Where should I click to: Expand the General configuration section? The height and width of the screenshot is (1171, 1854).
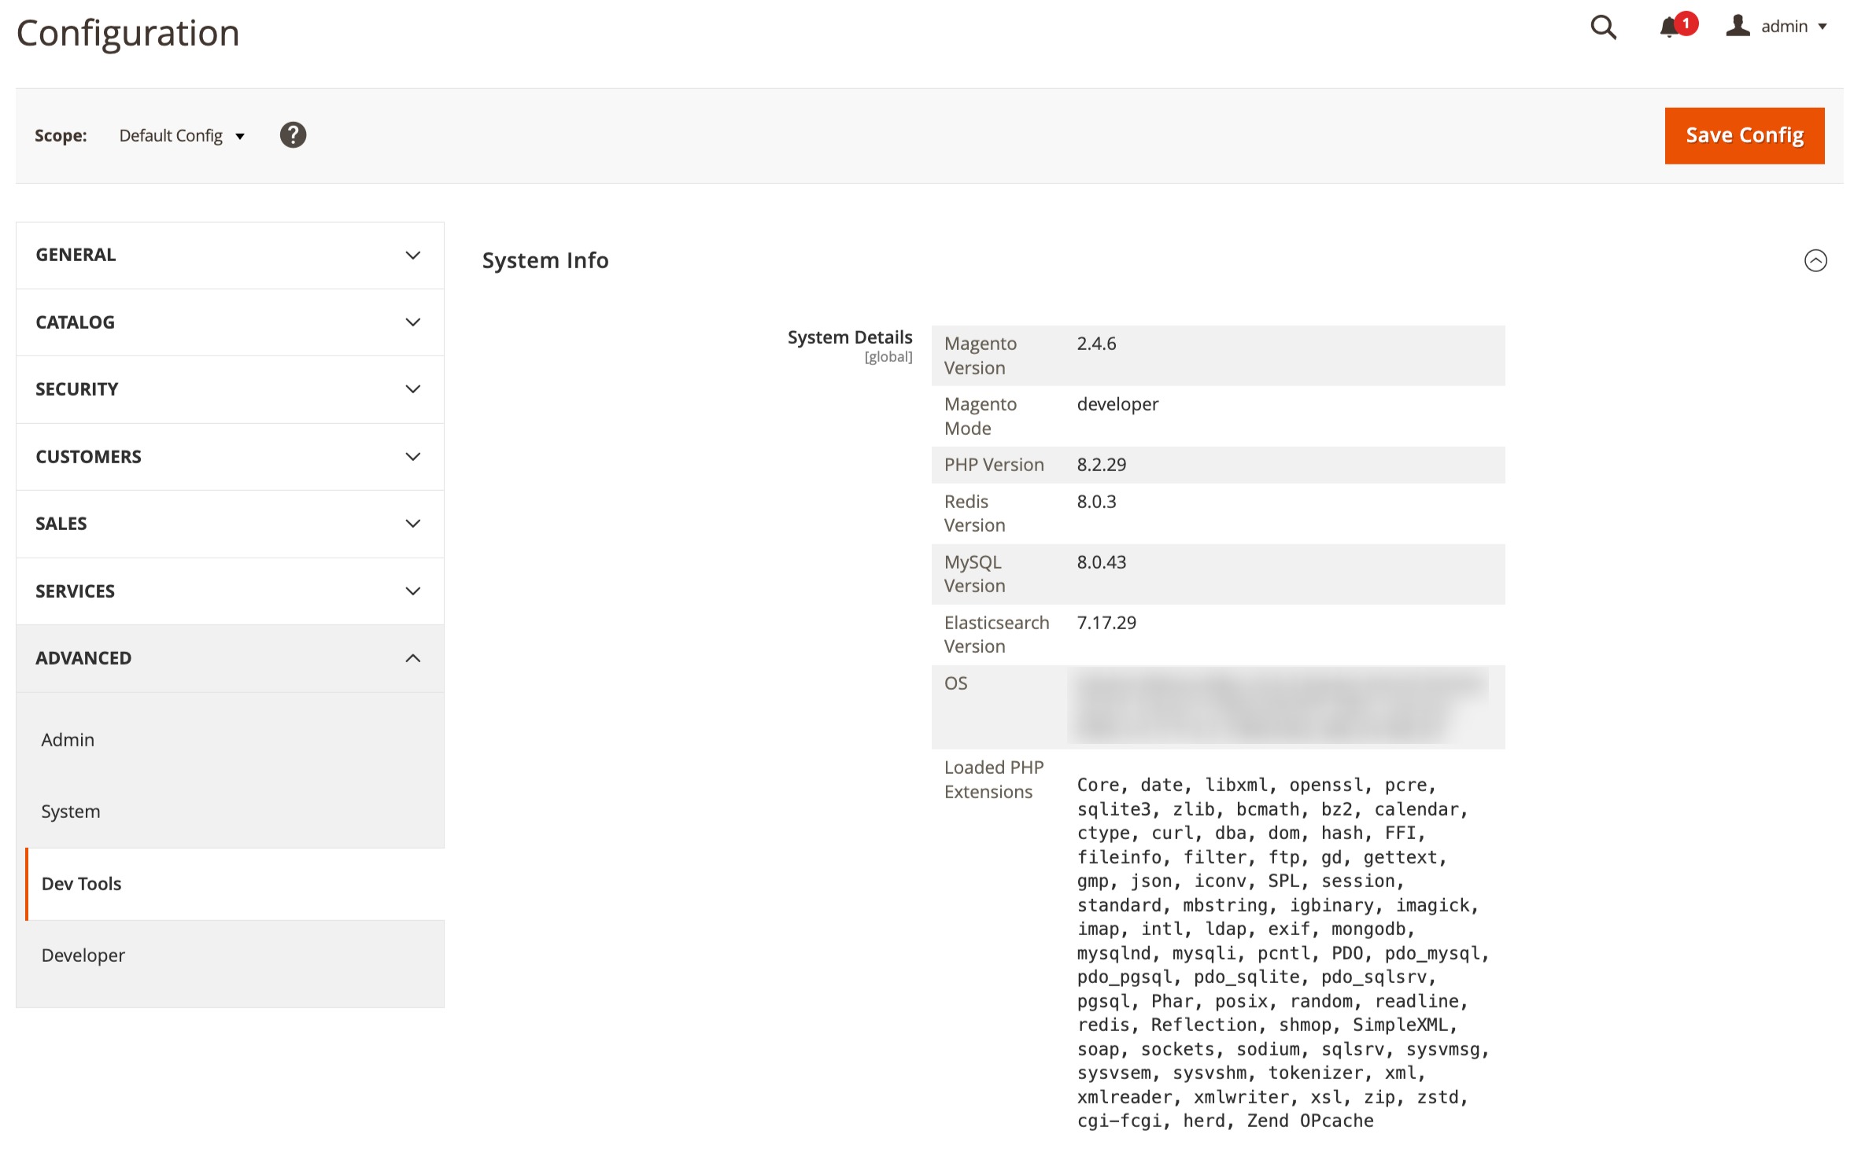pyautogui.click(x=229, y=255)
